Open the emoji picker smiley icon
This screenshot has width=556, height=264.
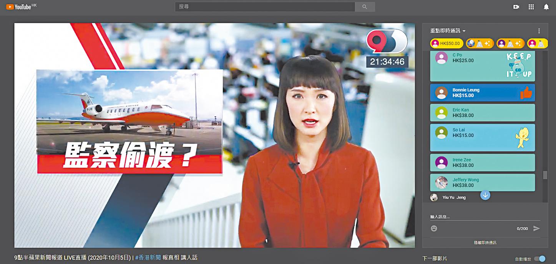click(x=434, y=228)
